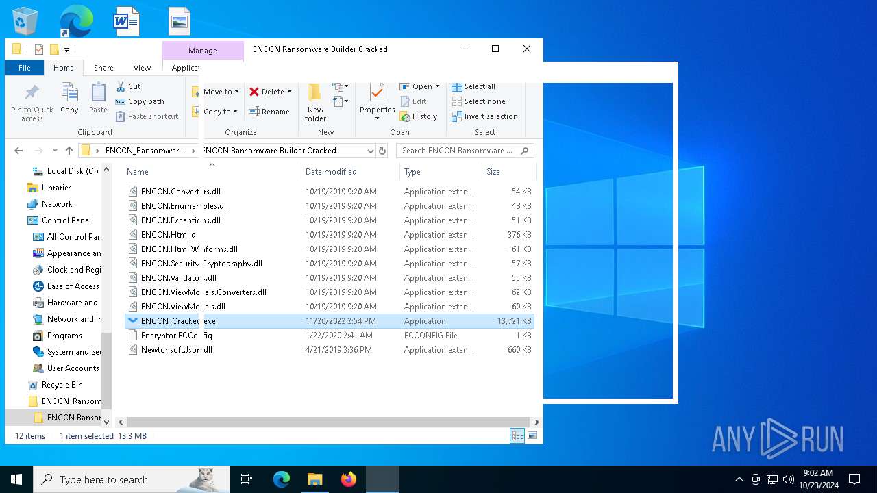
Task: Go Back in Explorer navigation
Action: pos(18,151)
